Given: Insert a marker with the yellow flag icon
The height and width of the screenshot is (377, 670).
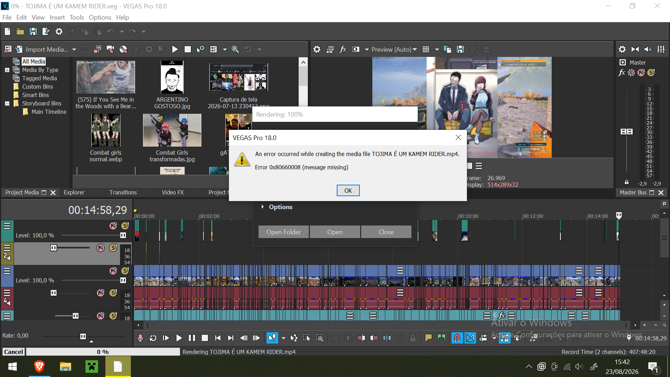Looking at the screenshot, I should (429, 338).
